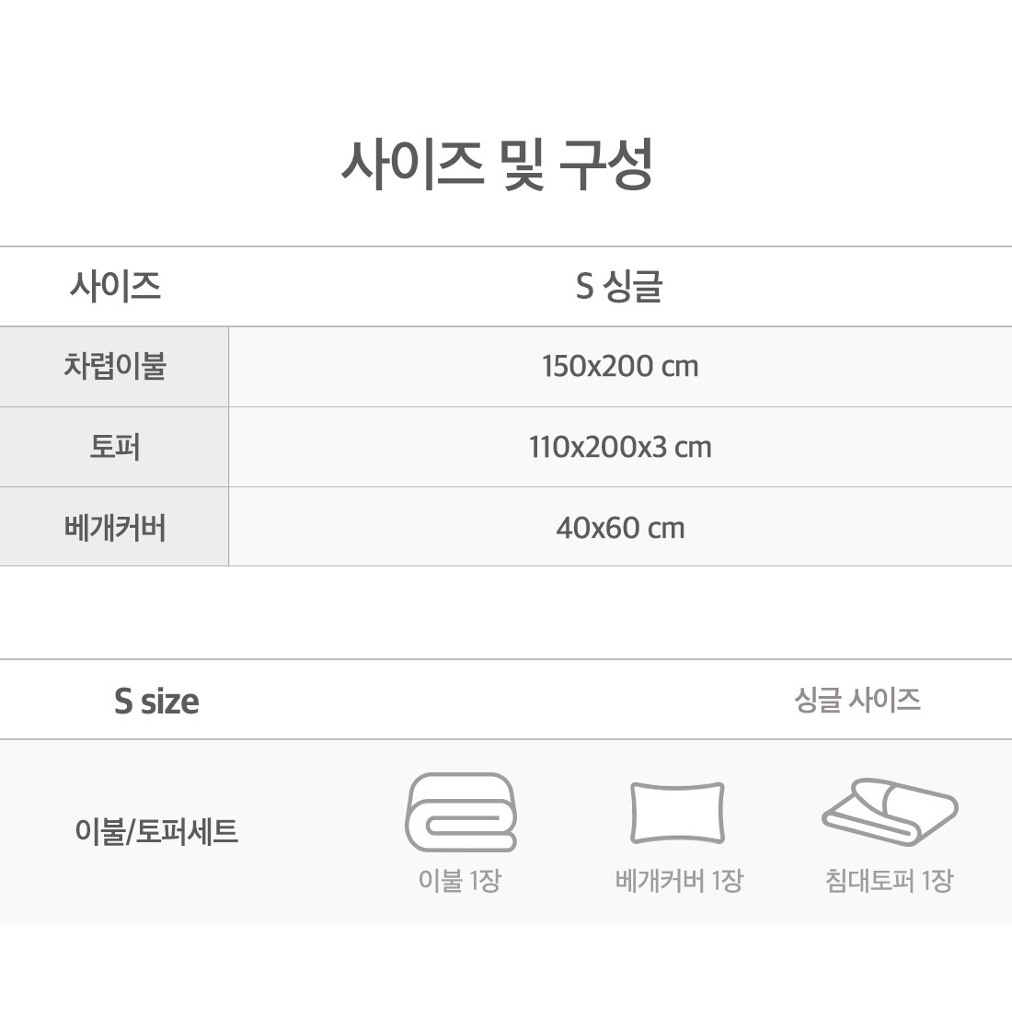
Task: Click the bed topper icon
Action: [x=890, y=811]
